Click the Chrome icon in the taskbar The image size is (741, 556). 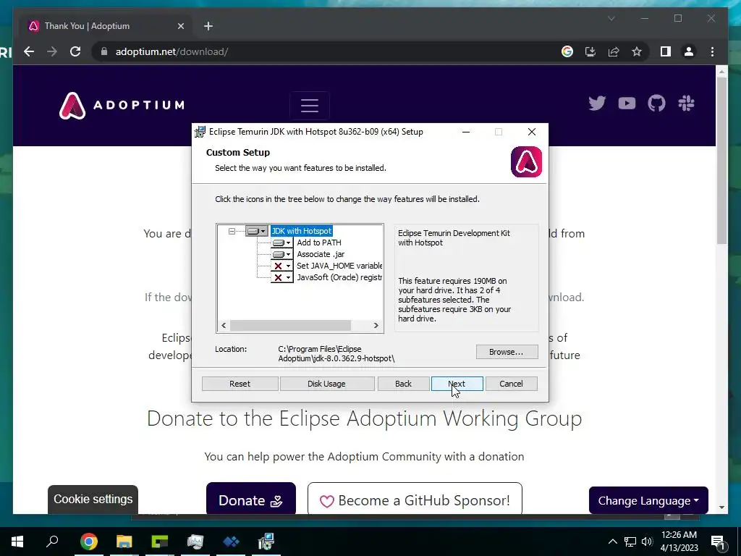pos(89,542)
